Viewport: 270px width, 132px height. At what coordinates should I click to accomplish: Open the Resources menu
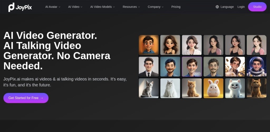point(131,7)
